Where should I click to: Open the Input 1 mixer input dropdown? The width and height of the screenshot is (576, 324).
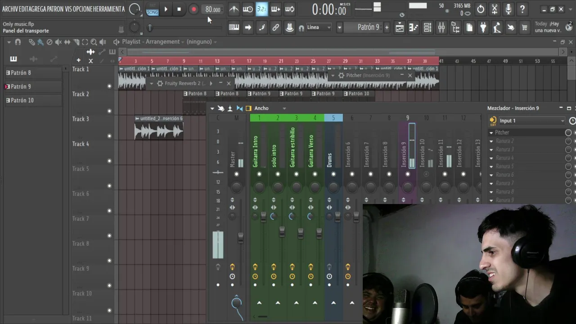pos(531,121)
